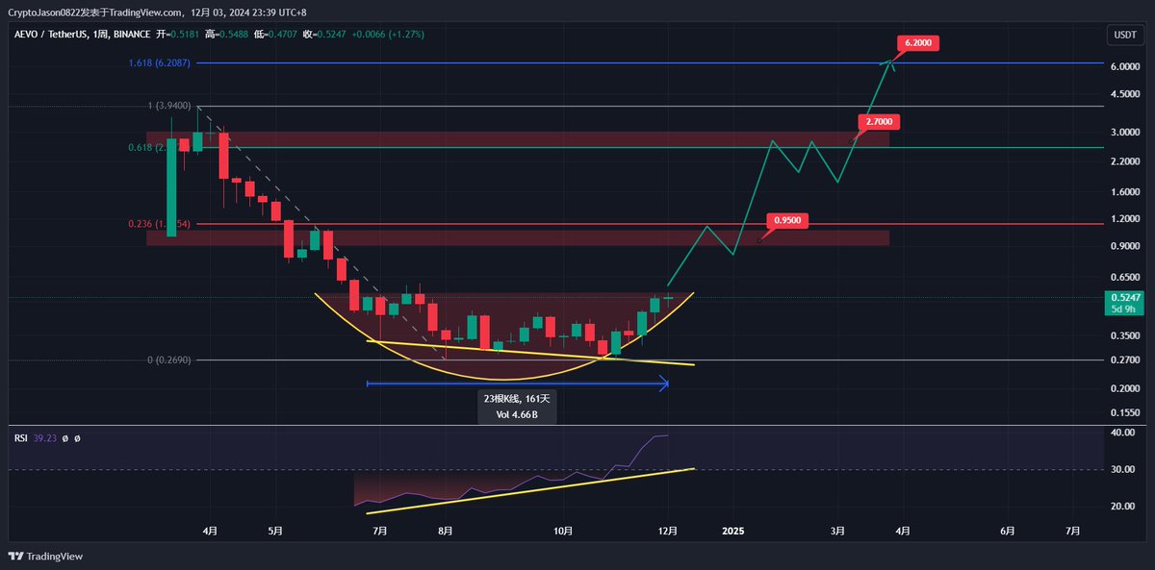The height and width of the screenshot is (570, 1155).
Task: Hide the RSI plot using its ø icon
Action: 64,438
